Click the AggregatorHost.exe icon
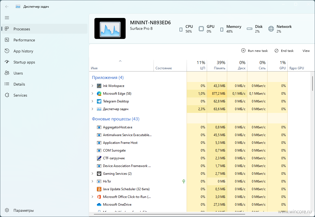The width and height of the screenshot is (315, 217). (99, 127)
